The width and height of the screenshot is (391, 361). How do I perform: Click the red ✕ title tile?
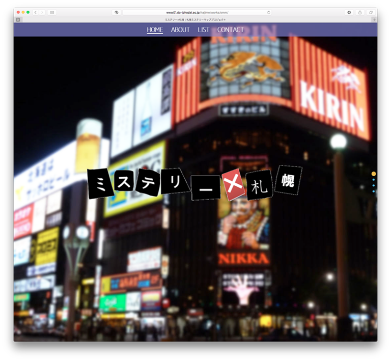233,185
